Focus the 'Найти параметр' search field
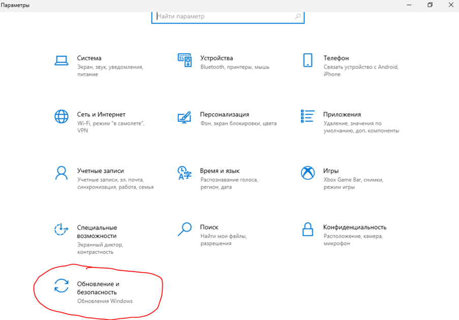459x320 pixels. pyautogui.click(x=228, y=17)
